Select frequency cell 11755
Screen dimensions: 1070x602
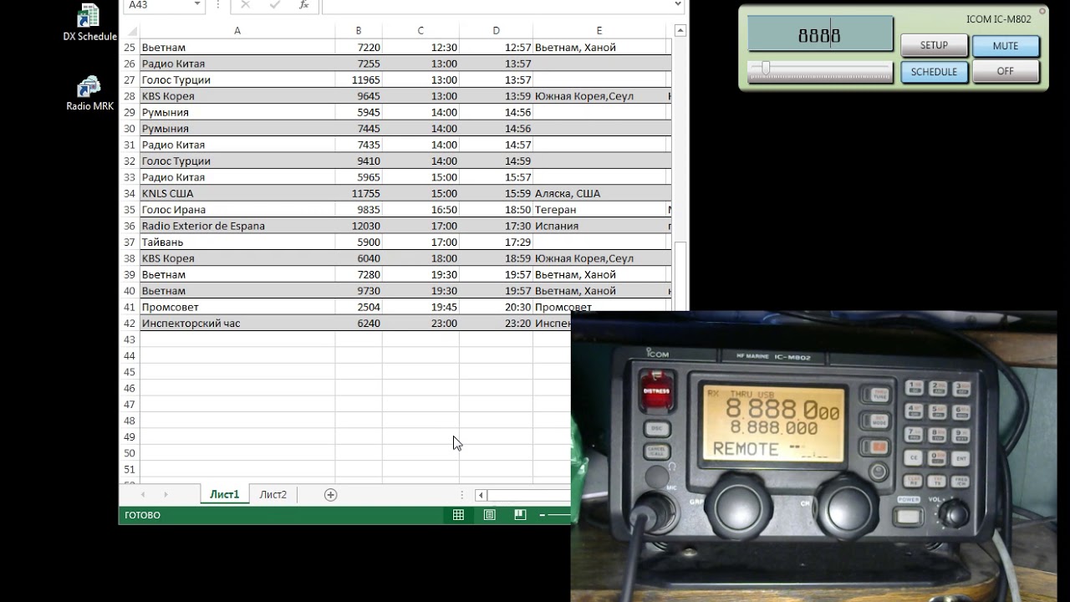click(359, 193)
